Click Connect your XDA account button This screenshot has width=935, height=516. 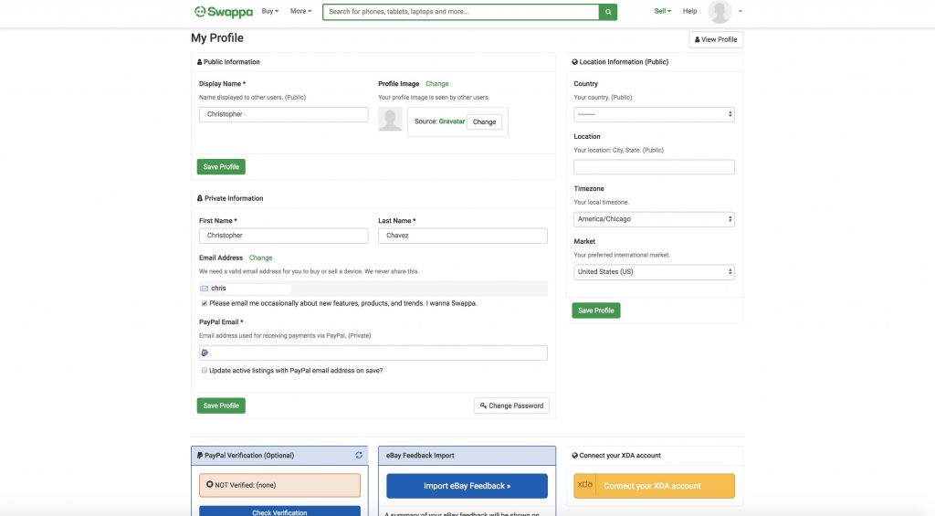654,486
